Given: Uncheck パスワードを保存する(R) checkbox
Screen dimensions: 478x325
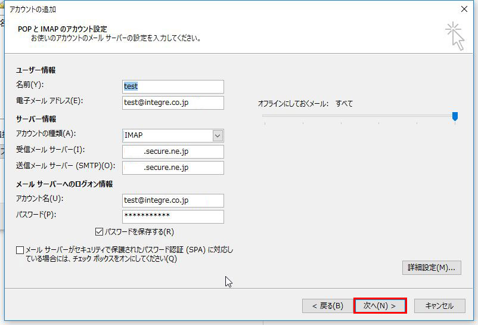Looking at the screenshot, I should point(99,232).
